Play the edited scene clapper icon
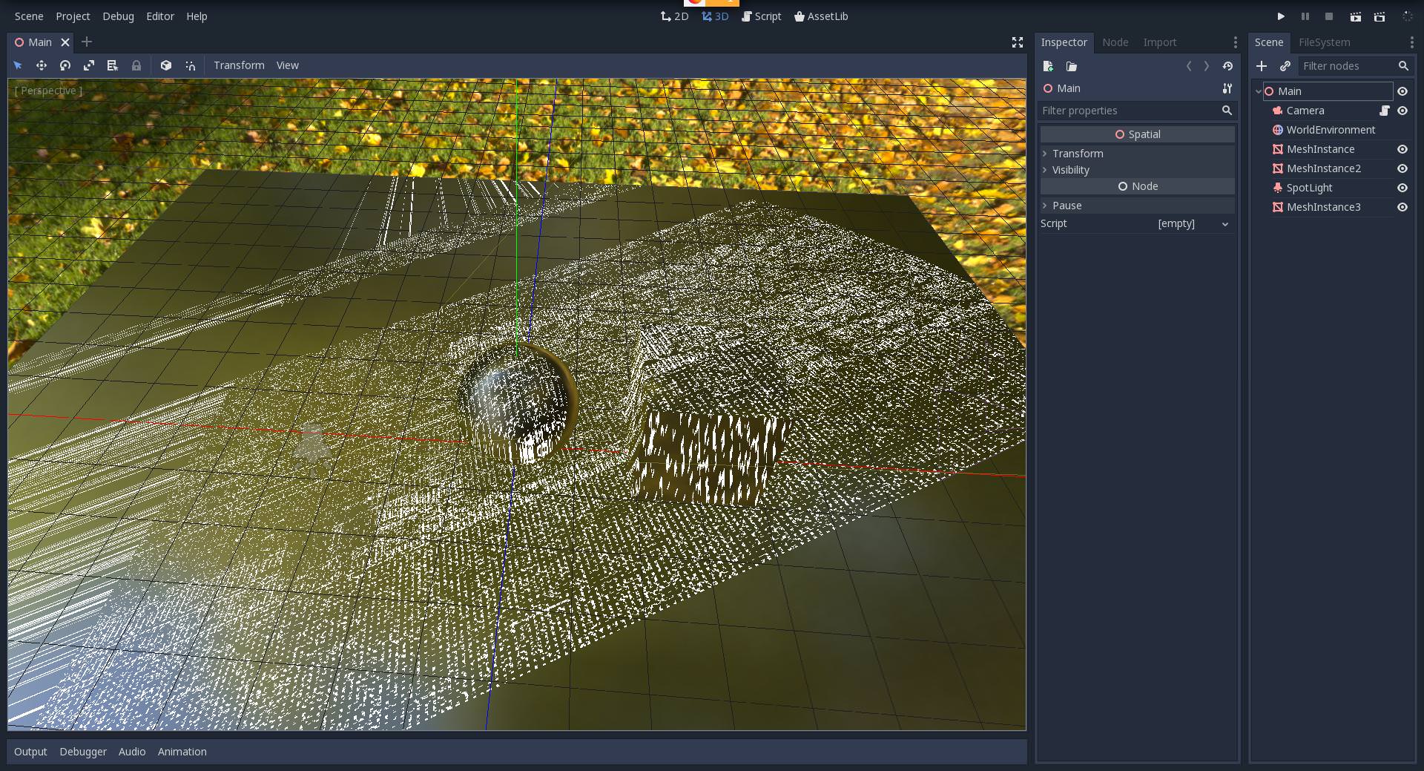This screenshot has height=771, width=1424. 1355,16
